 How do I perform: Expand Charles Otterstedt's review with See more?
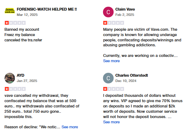pyautogui.click(x=111, y=122)
